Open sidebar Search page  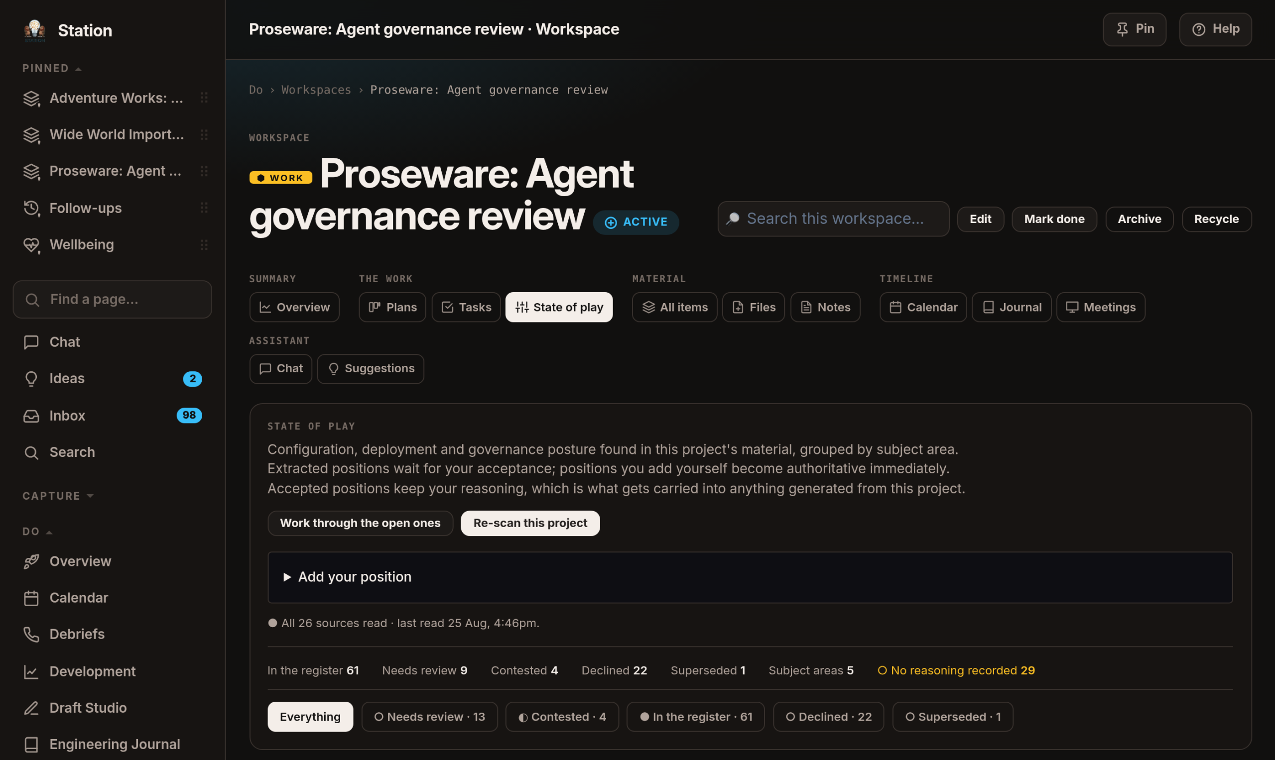click(x=112, y=452)
